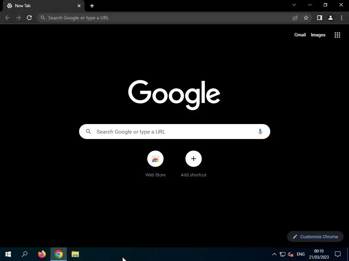
Task: Reload the page with the refresh icon
Action: pyautogui.click(x=29, y=18)
